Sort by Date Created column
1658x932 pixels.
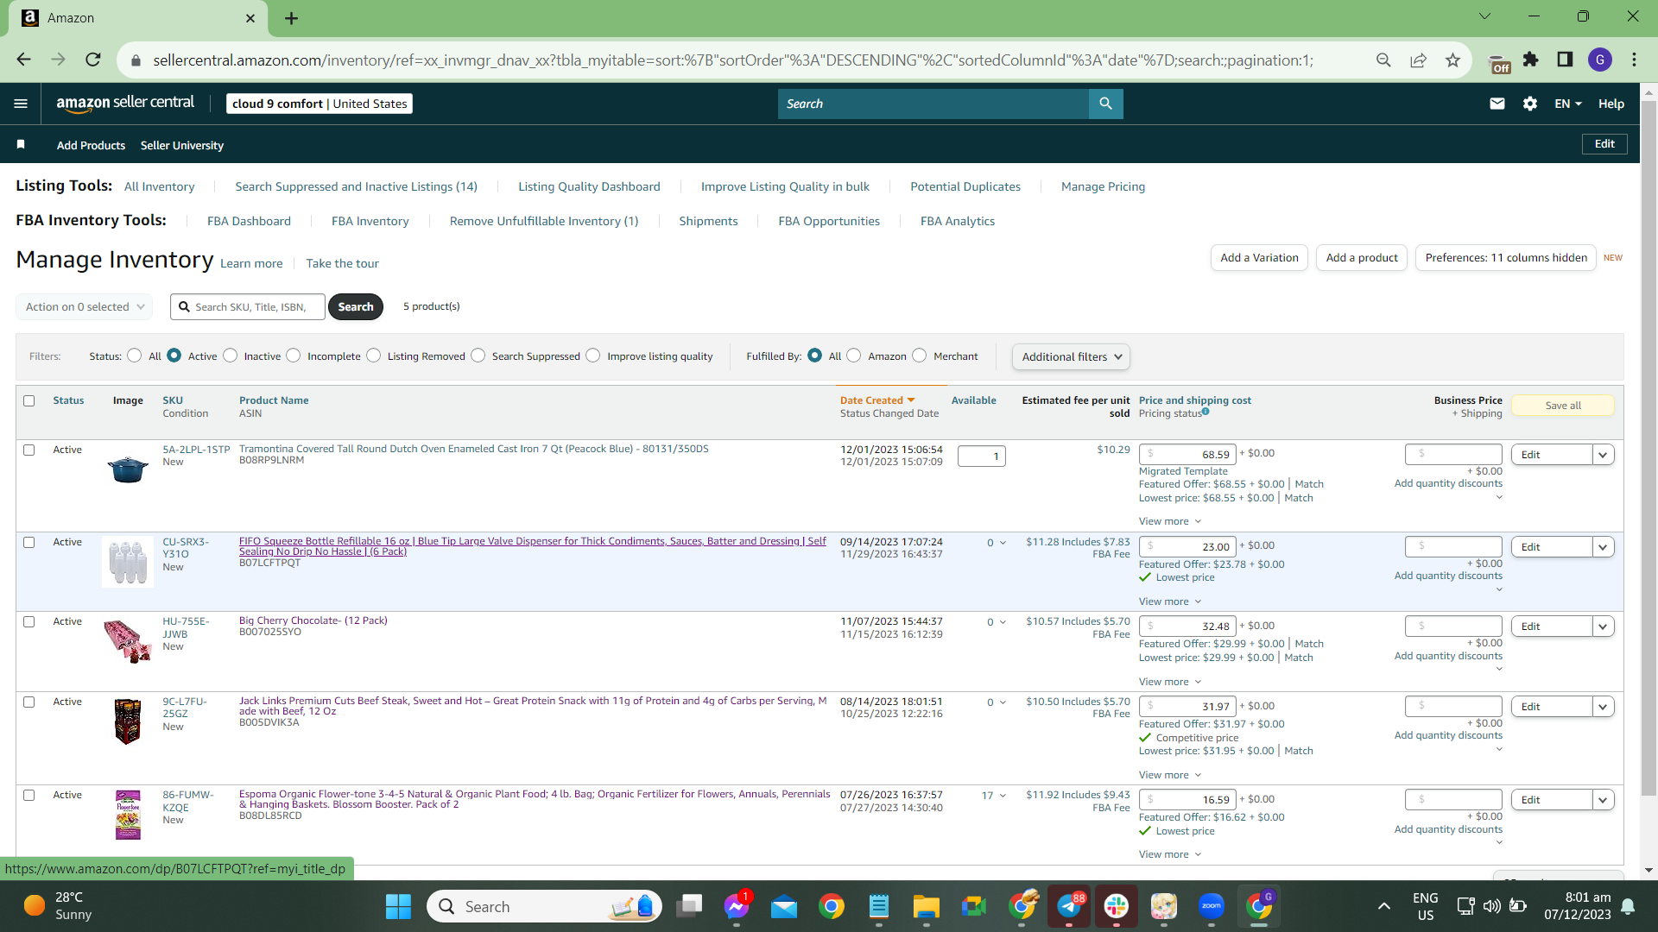876,400
